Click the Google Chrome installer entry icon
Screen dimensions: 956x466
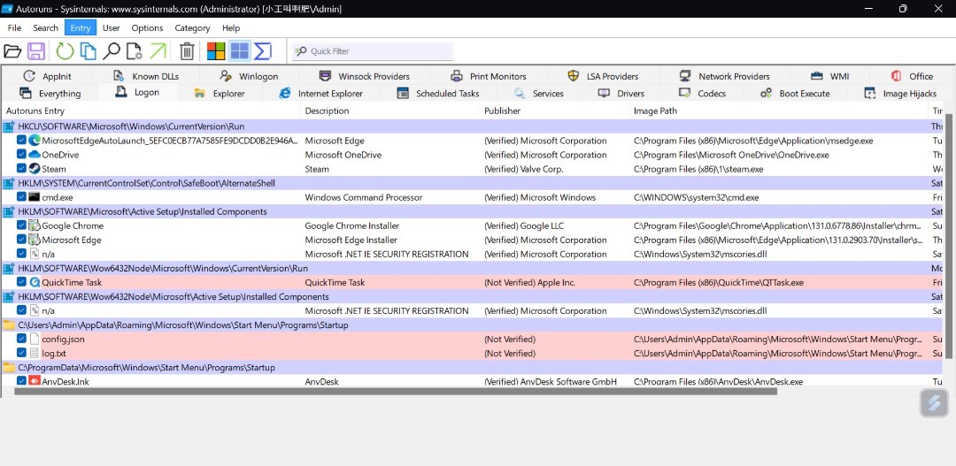click(x=35, y=225)
